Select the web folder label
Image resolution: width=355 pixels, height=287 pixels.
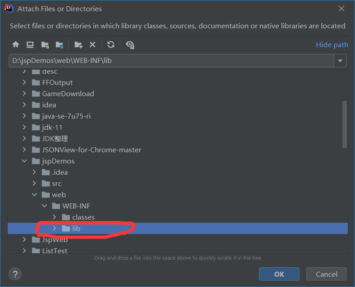click(59, 195)
